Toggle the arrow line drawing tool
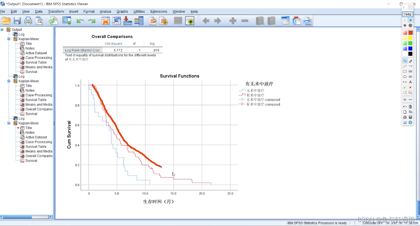The height and width of the screenshot is (226, 420). (x=410, y=66)
